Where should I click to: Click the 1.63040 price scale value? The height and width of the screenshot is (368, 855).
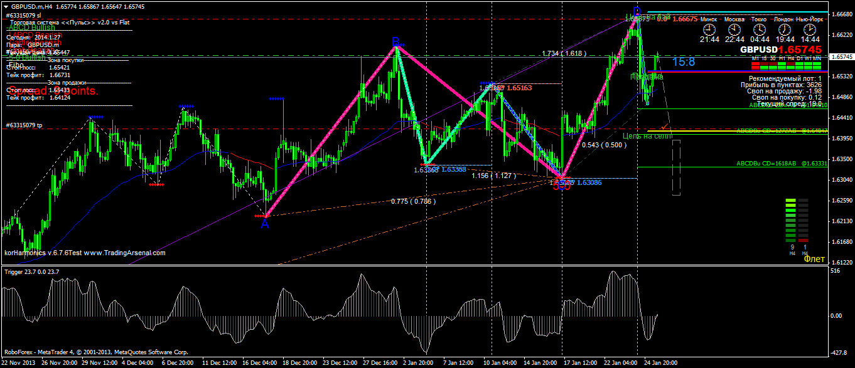(x=841, y=180)
